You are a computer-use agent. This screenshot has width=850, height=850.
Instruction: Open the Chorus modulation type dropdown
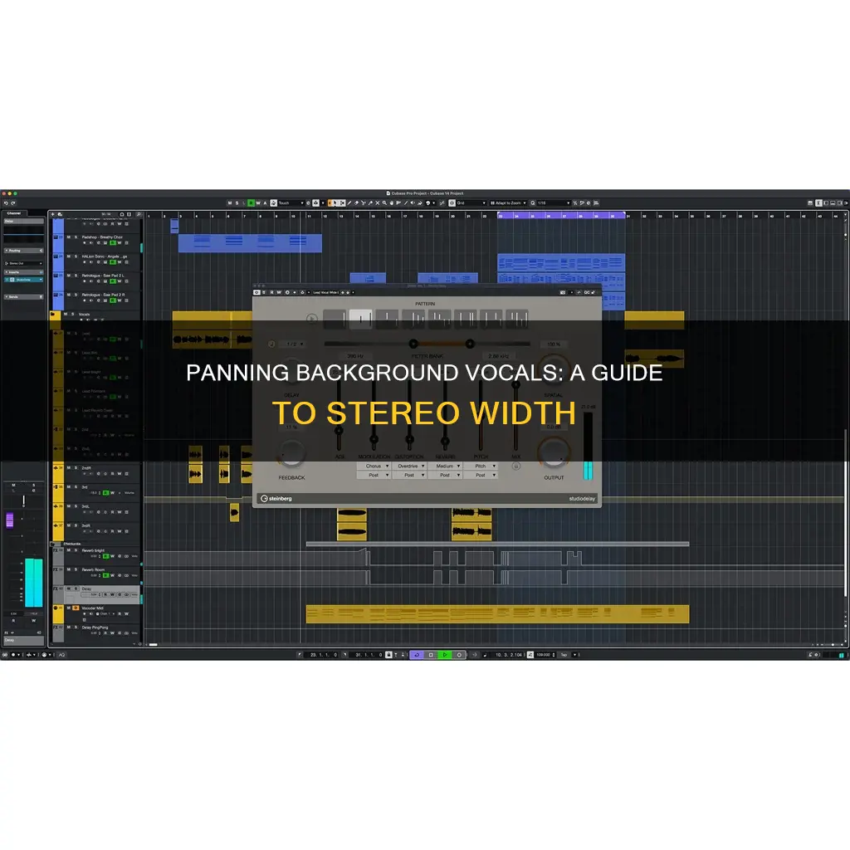(x=374, y=467)
